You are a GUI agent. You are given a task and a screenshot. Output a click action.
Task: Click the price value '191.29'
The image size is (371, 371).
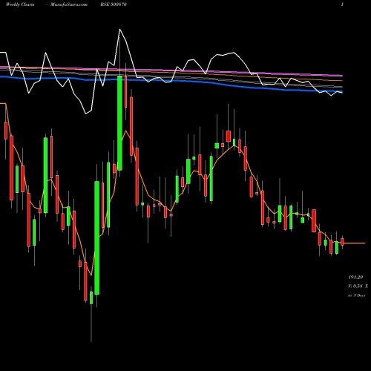(355, 278)
